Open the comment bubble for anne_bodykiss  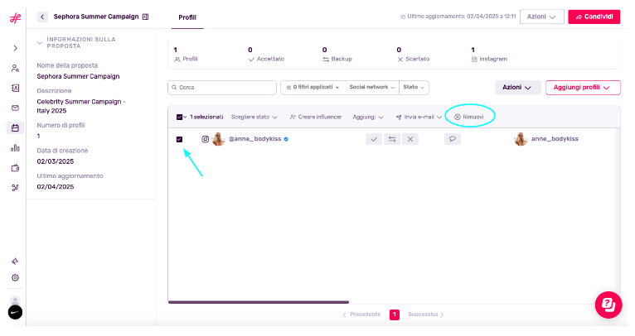(x=452, y=140)
